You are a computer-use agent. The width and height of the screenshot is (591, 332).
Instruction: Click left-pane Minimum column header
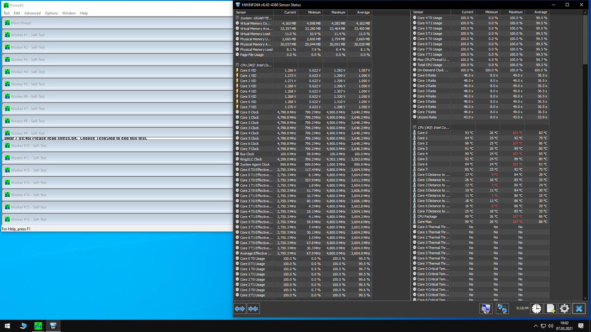[310, 12]
